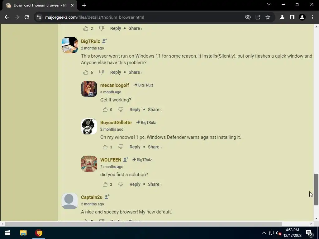Share this page from address bar
Viewport: 319px width, 239px height.
click(258, 17)
